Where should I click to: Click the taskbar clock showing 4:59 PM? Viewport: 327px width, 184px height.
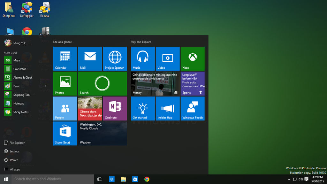pyautogui.click(x=318, y=179)
